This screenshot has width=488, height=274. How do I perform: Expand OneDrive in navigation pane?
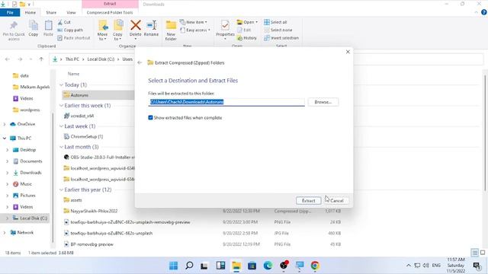tap(5, 124)
